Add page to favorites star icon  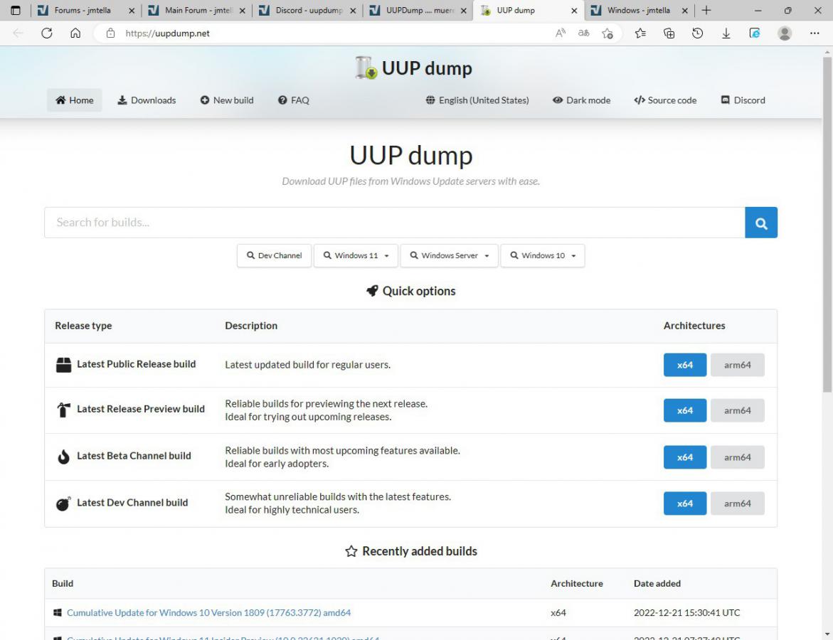click(607, 33)
